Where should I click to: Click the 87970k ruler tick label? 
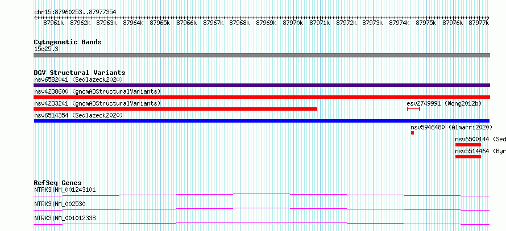coord(293,23)
